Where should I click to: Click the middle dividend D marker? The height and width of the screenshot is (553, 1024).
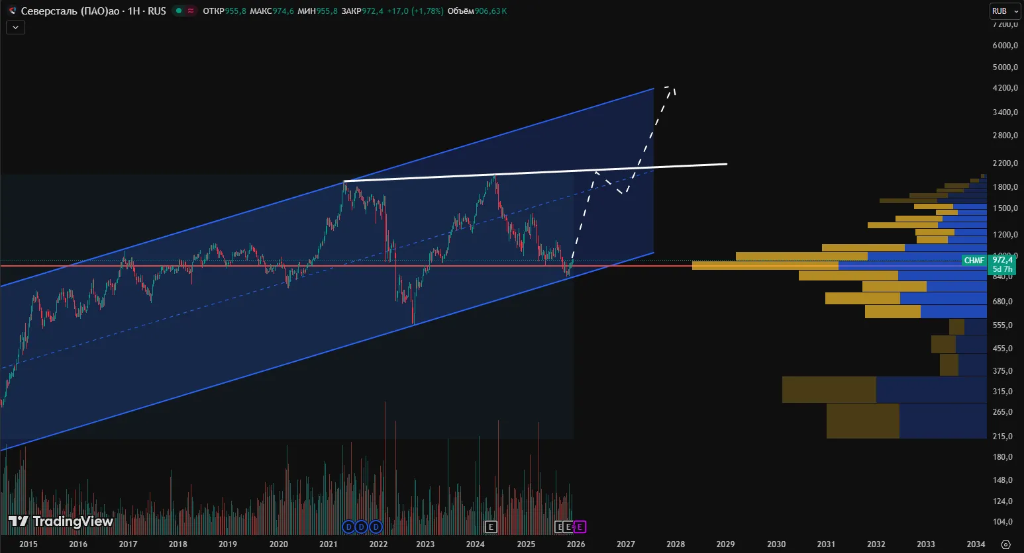(362, 527)
